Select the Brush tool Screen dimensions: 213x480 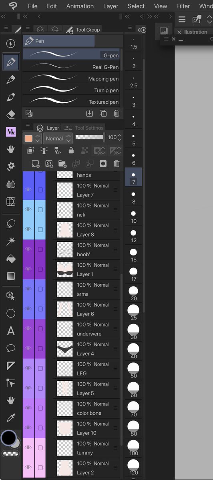point(11,97)
